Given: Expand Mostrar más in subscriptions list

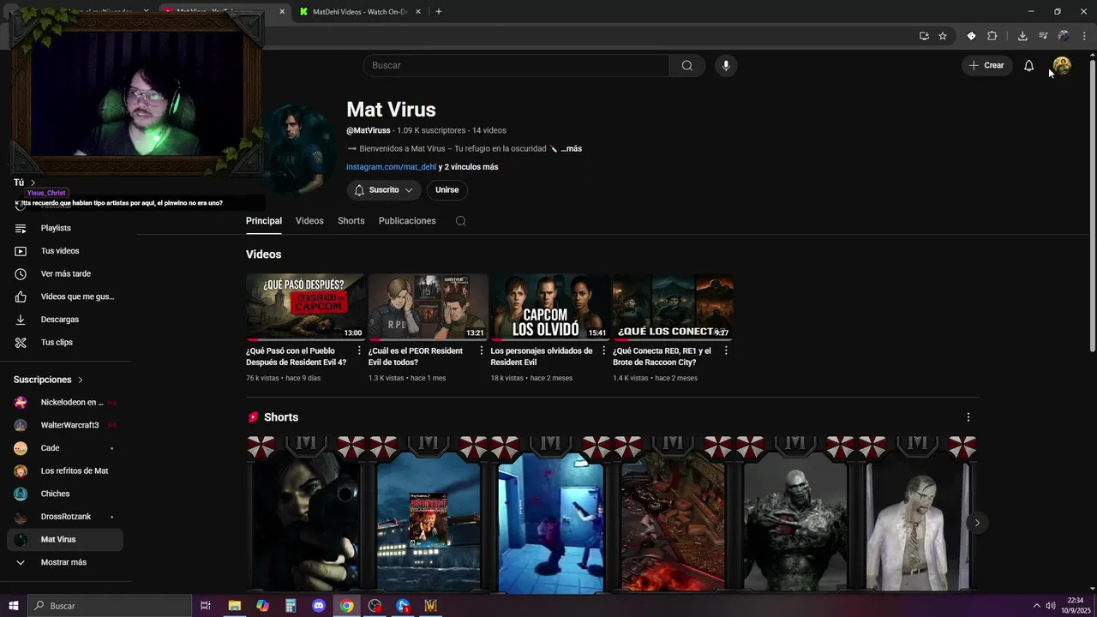Looking at the screenshot, I should [65, 562].
